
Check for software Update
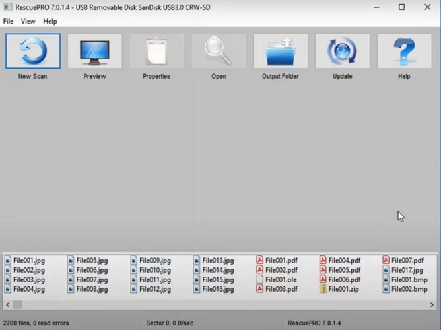(x=342, y=51)
